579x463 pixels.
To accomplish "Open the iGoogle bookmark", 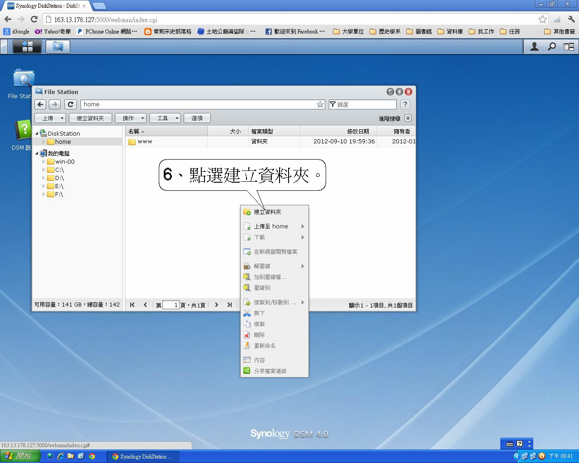I will point(16,31).
